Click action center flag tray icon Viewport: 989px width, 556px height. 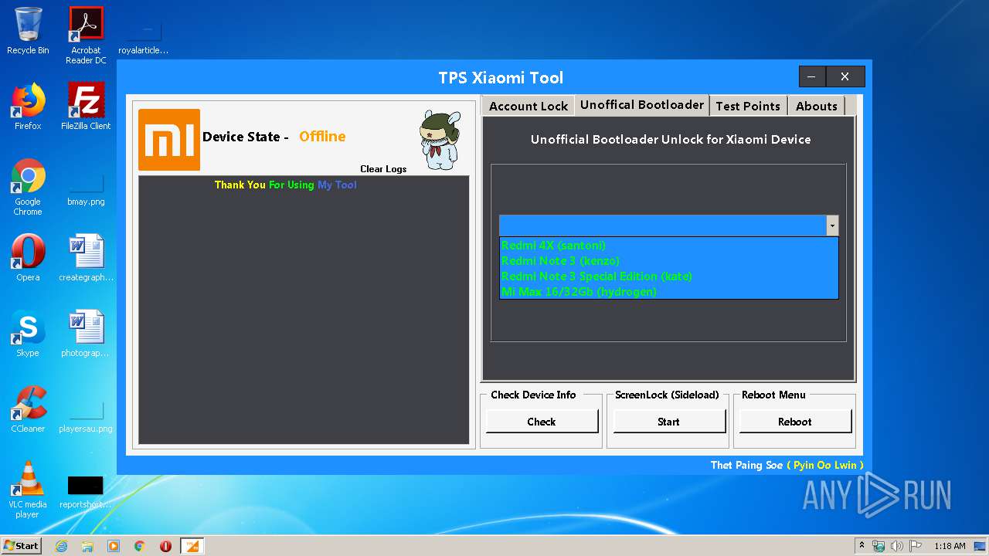916,546
